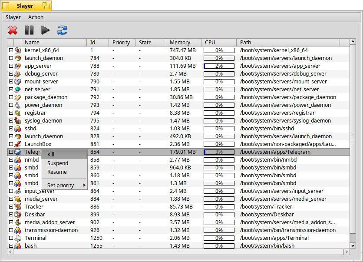Select the /boot/system/Tracker path text

tap(266, 207)
